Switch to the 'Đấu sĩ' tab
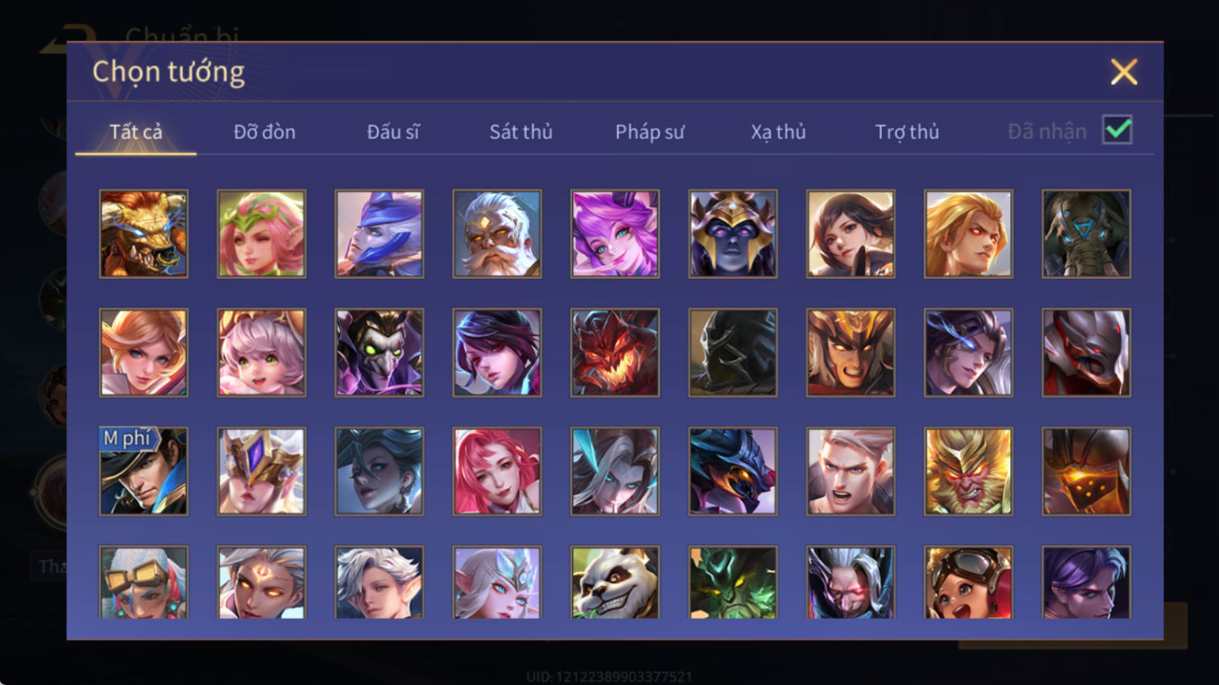 393,131
